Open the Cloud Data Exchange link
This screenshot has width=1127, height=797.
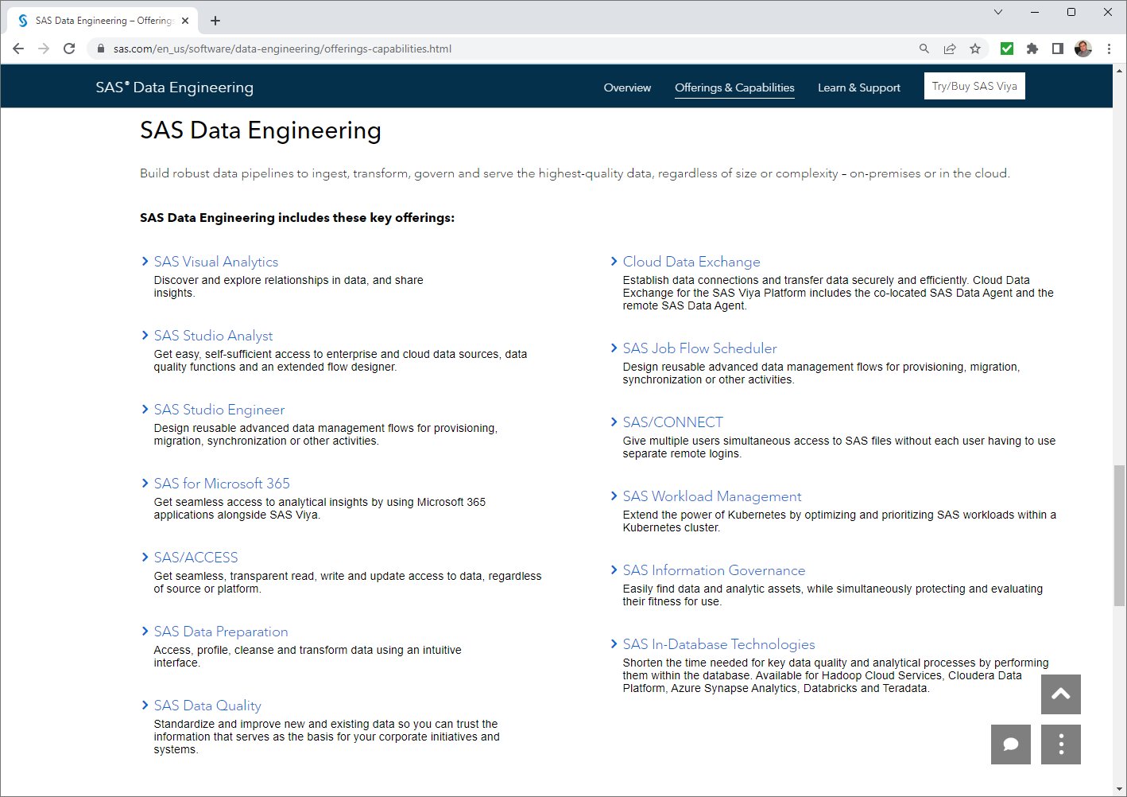[691, 262]
